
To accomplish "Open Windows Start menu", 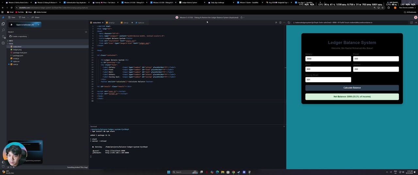I will coord(169,172).
